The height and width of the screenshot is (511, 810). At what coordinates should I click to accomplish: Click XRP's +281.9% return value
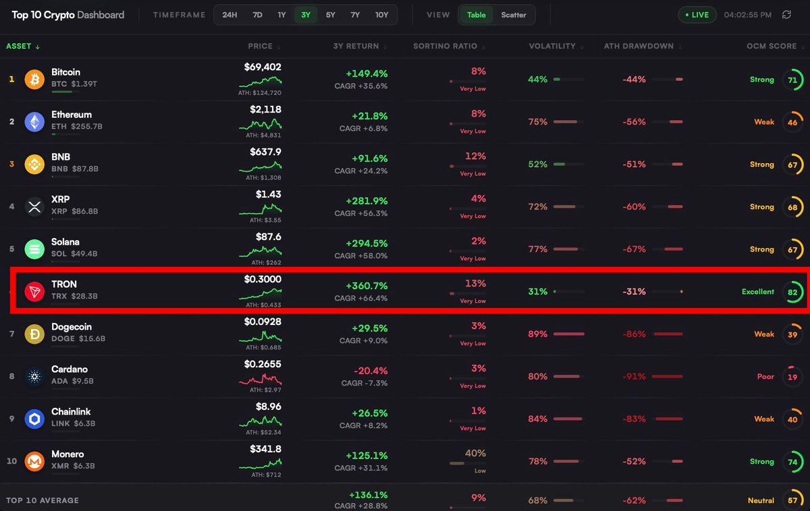point(367,202)
